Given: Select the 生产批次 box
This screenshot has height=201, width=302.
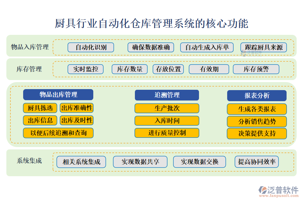Looking at the screenshot, I should coord(167,108).
